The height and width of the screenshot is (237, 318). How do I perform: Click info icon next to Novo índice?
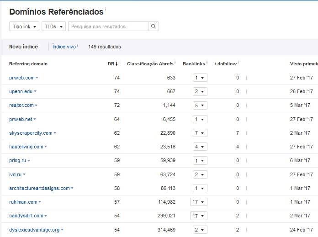click(x=40, y=46)
